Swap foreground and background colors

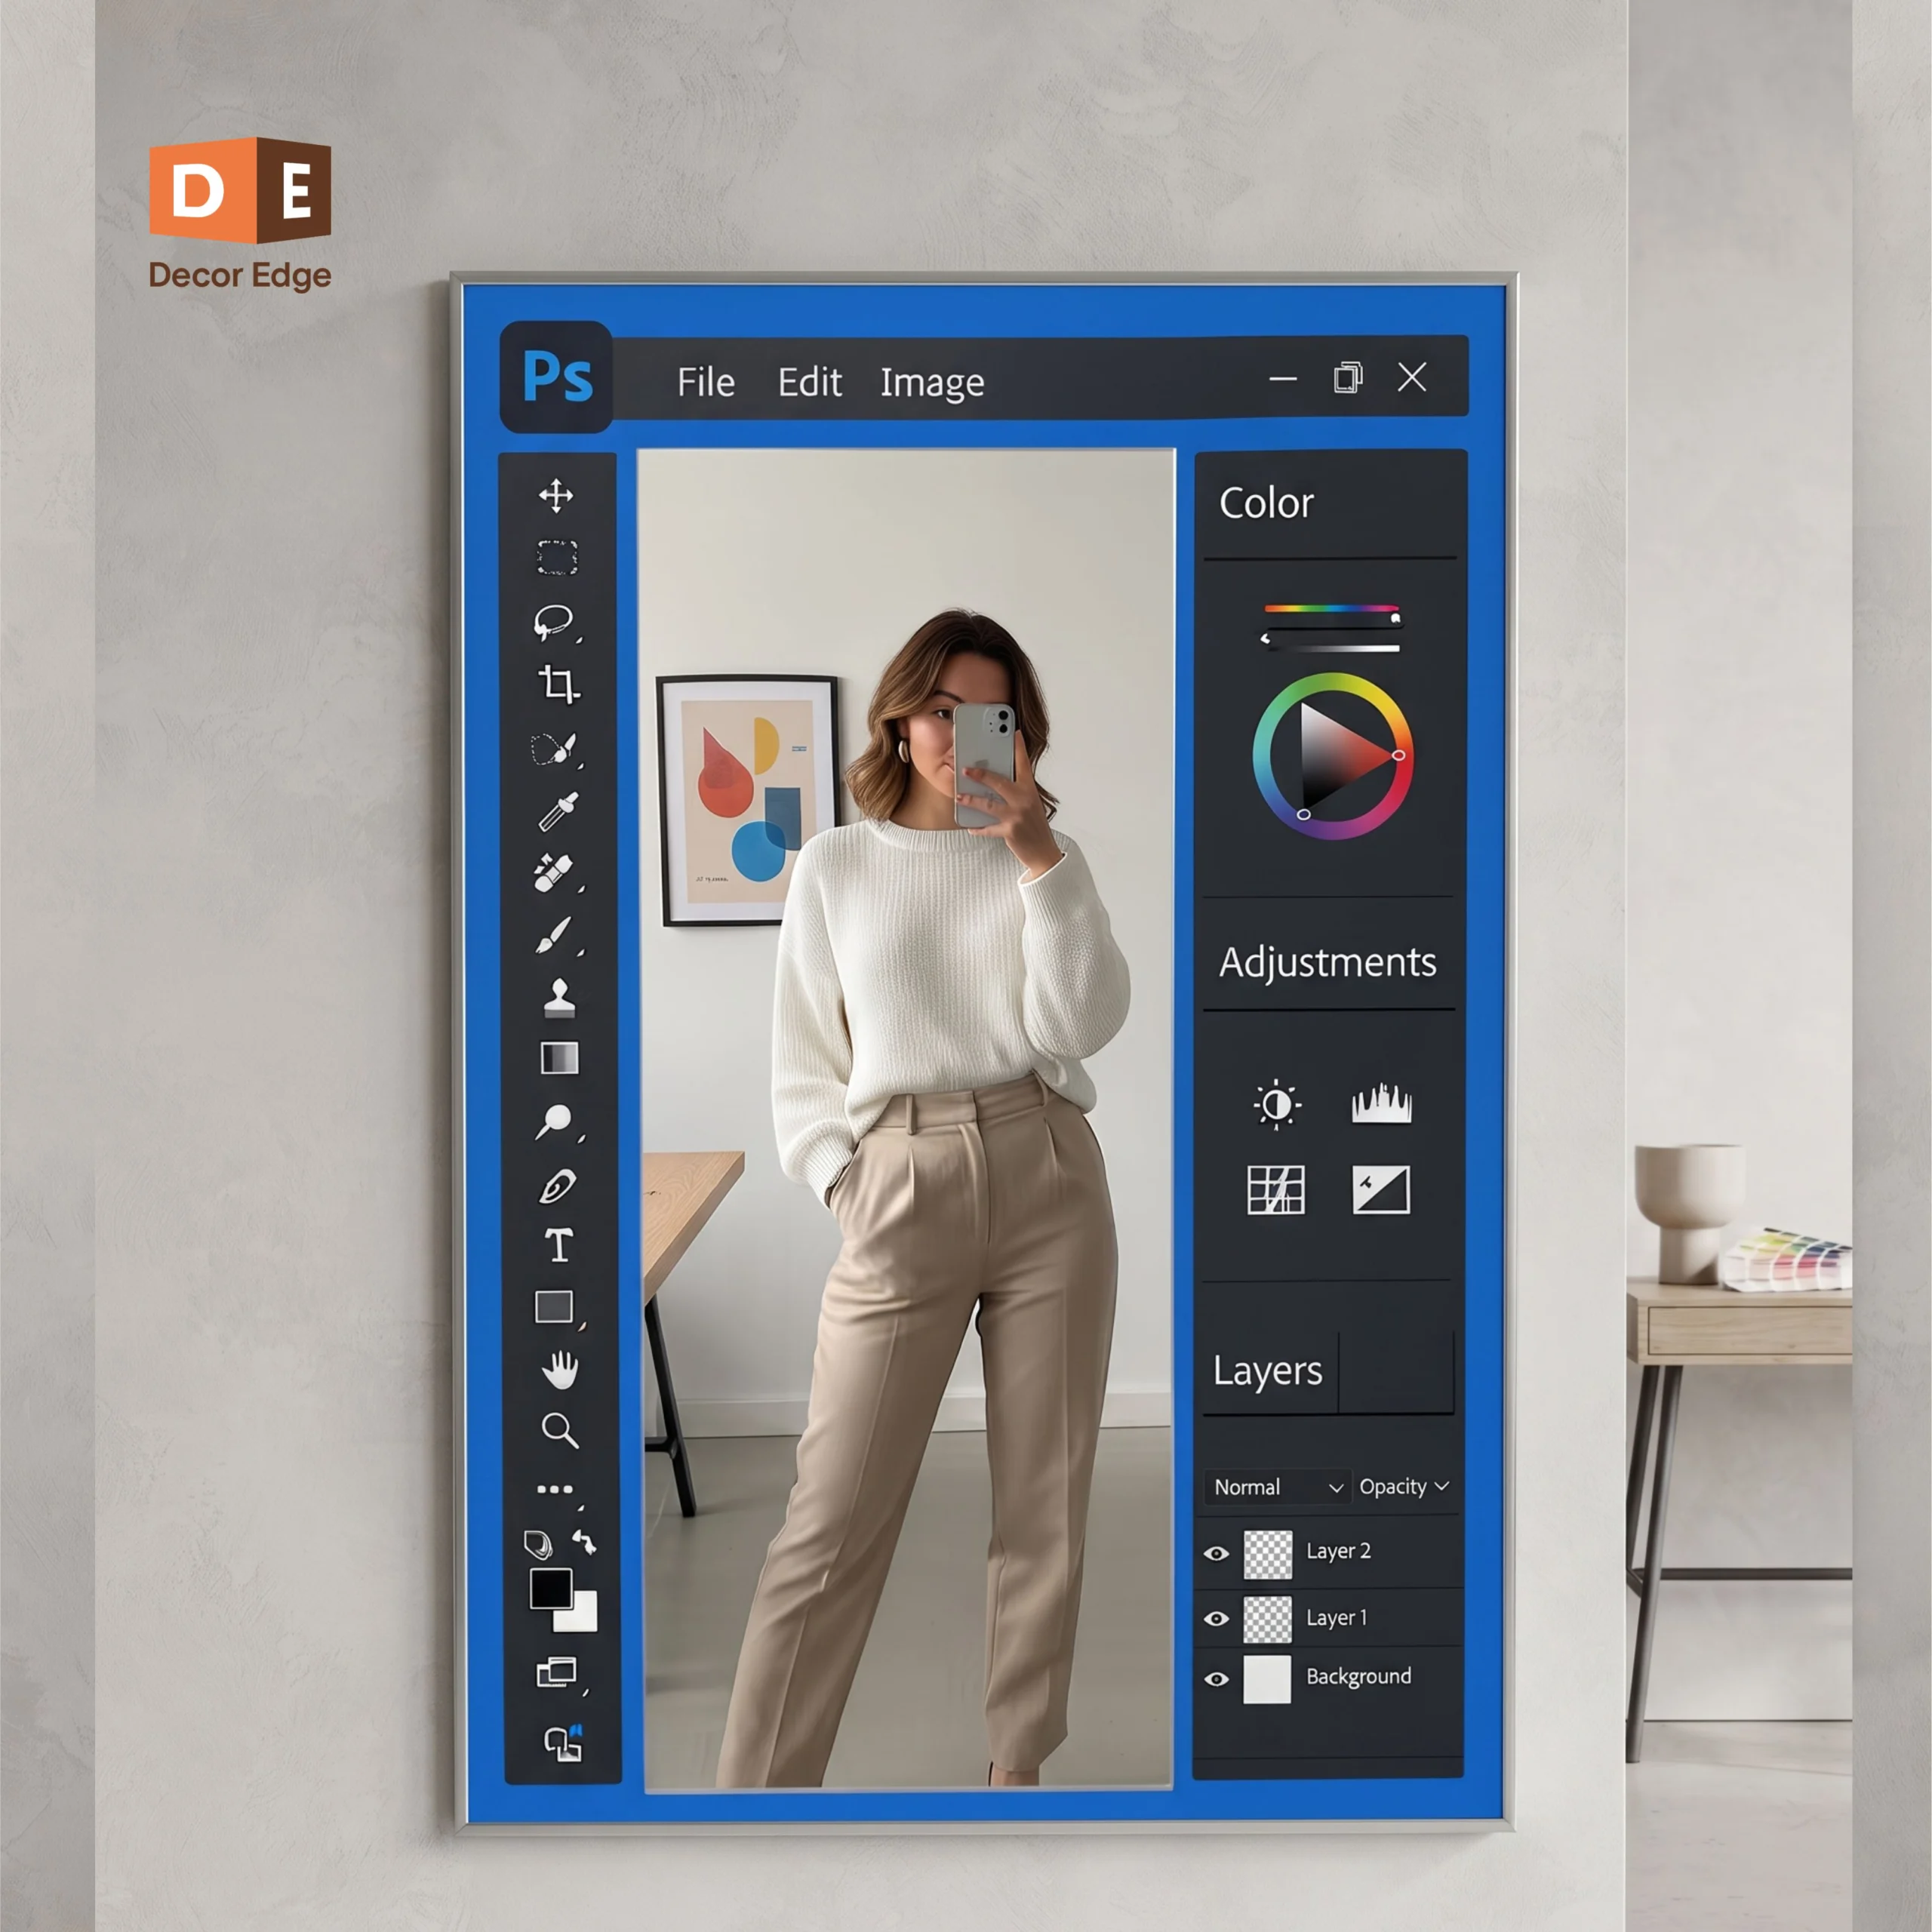[x=585, y=1543]
